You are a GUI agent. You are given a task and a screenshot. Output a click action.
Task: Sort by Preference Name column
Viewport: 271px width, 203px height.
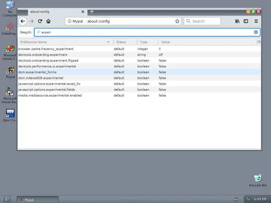[65, 42]
